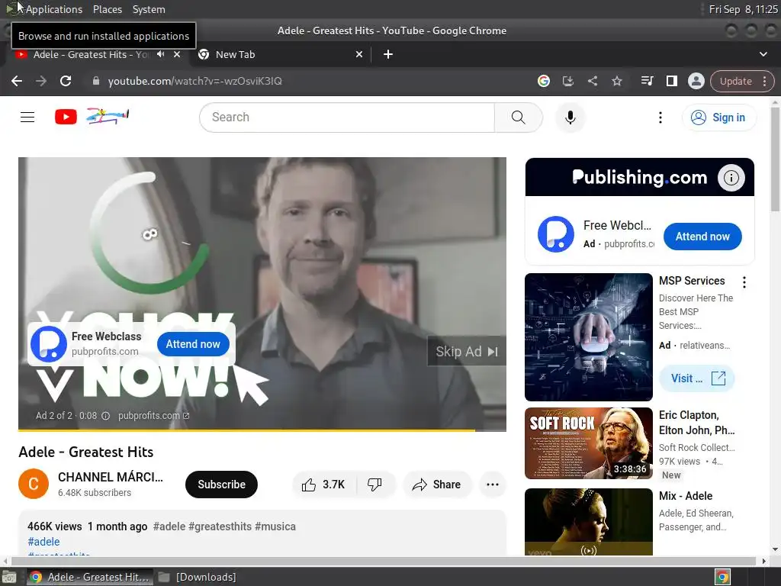Open the Chrome profile avatar
The height and width of the screenshot is (586, 781).
pyautogui.click(x=696, y=81)
